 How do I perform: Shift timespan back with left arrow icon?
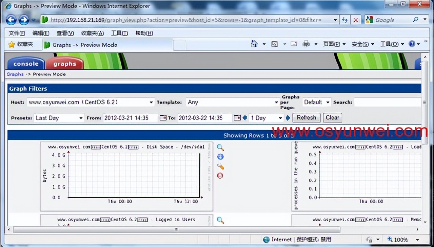(245, 118)
